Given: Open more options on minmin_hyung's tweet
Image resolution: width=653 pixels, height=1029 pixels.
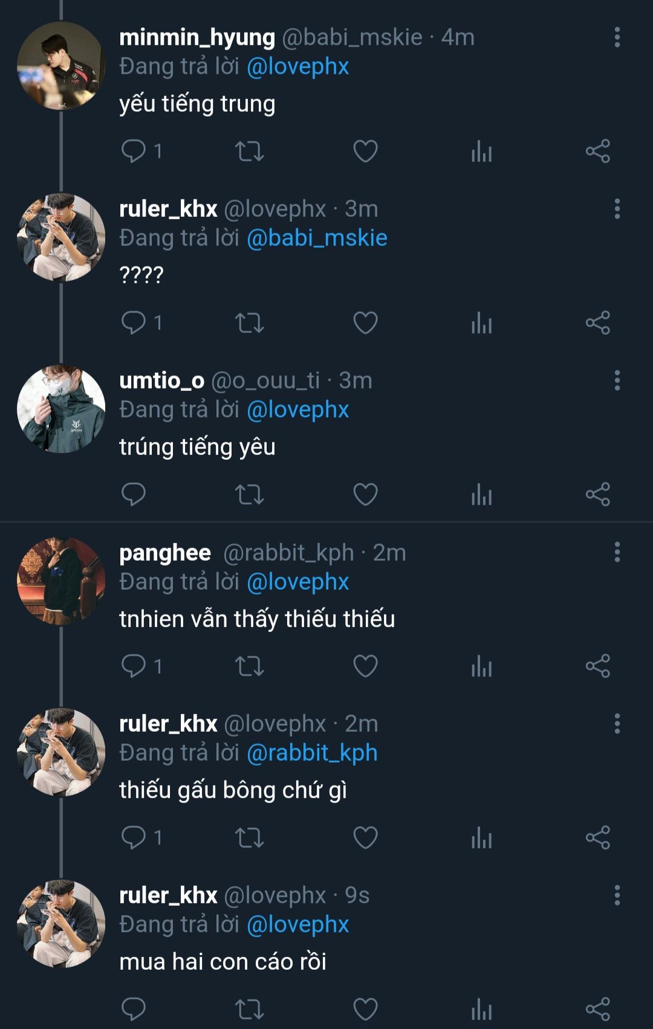Looking at the screenshot, I should 617,37.
